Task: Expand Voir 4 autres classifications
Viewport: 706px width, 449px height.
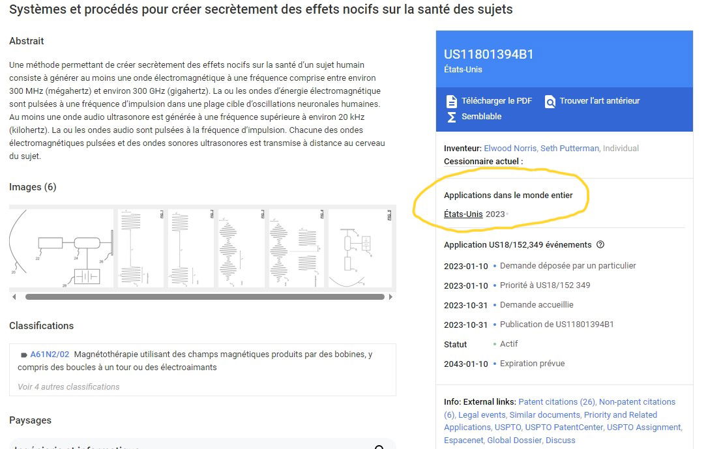Action: click(68, 386)
